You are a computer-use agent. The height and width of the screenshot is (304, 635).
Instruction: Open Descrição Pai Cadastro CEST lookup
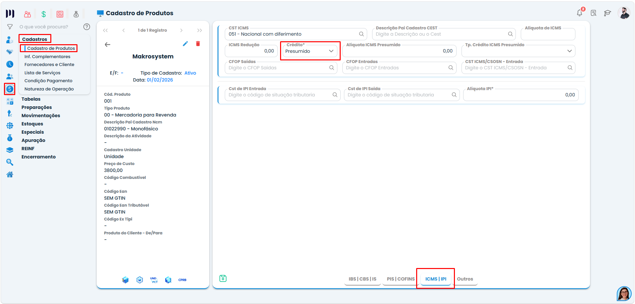511,34
